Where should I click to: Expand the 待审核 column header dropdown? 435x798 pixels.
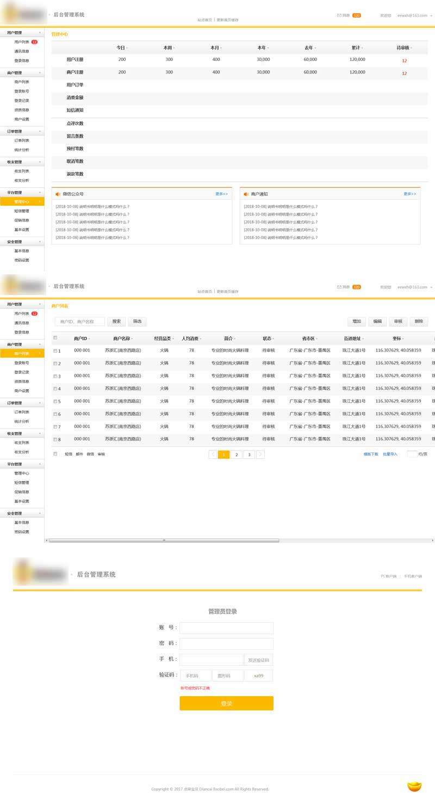[411, 48]
